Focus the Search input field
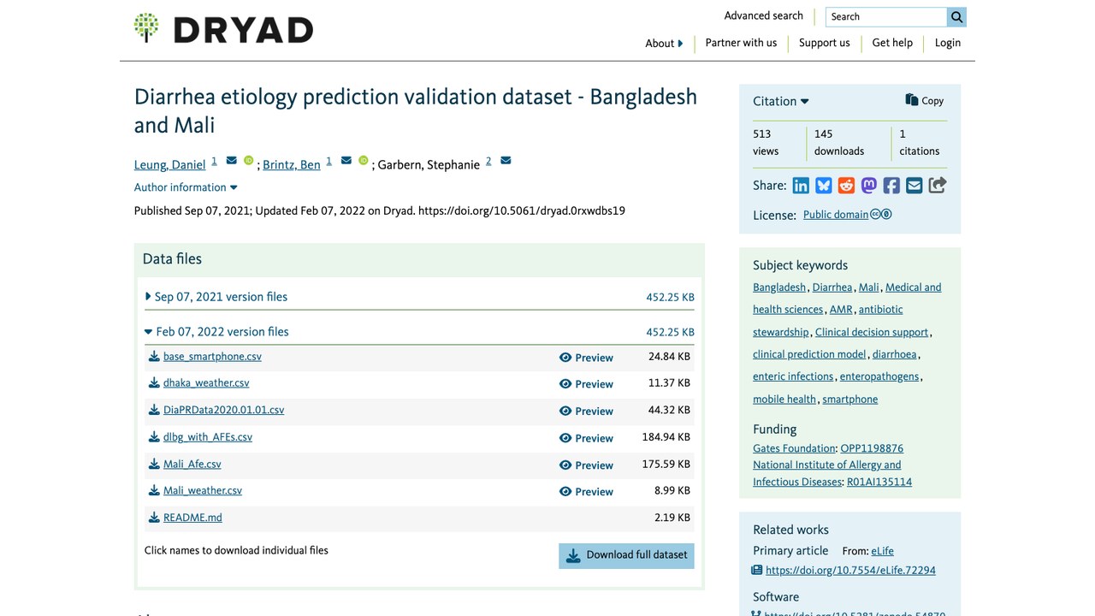1095x616 pixels. (x=886, y=17)
